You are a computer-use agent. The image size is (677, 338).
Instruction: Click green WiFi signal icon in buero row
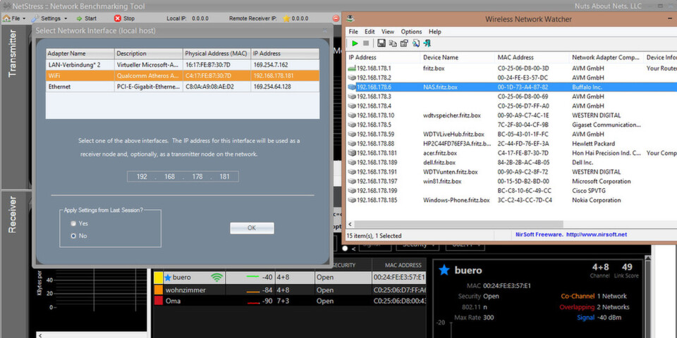[216, 277]
